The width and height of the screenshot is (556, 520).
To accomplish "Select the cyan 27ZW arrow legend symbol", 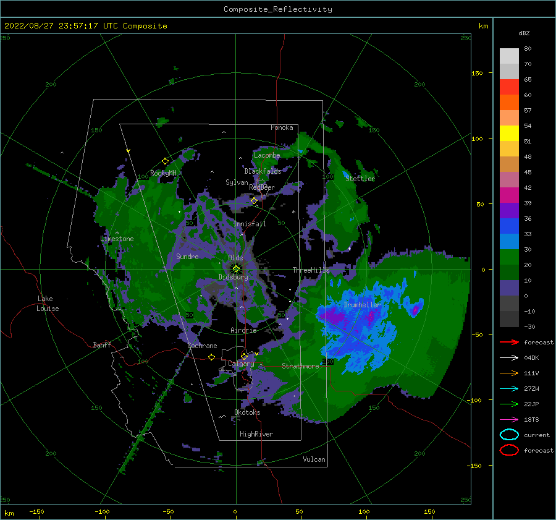I will 509,389.
